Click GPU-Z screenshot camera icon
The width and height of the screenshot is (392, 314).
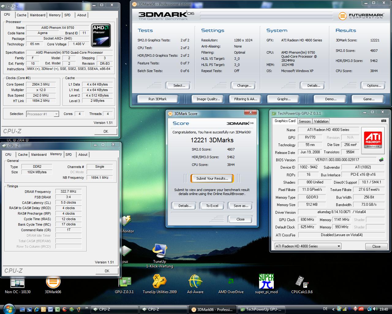click(x=383, y=121)
